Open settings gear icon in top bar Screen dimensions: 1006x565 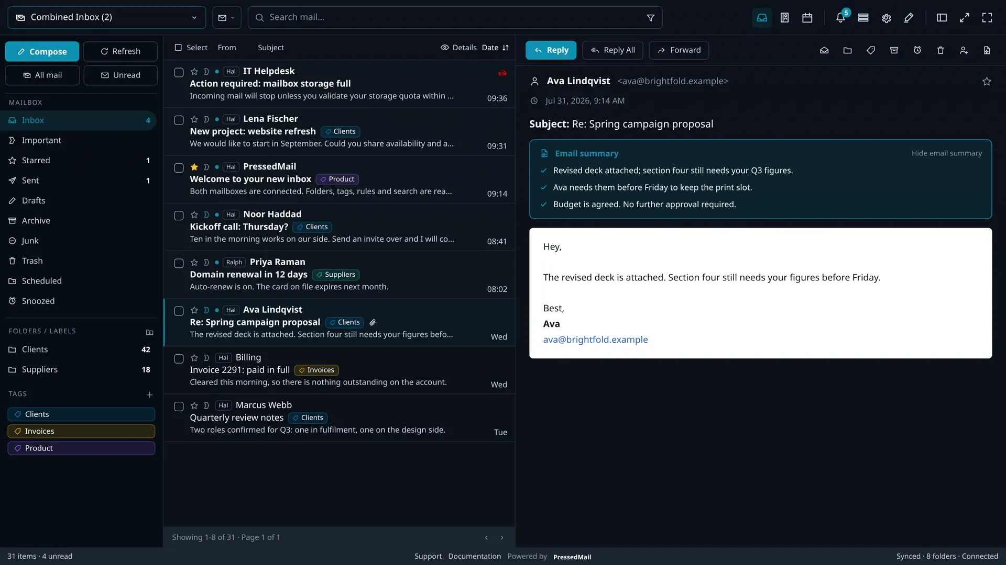(887, 18)
